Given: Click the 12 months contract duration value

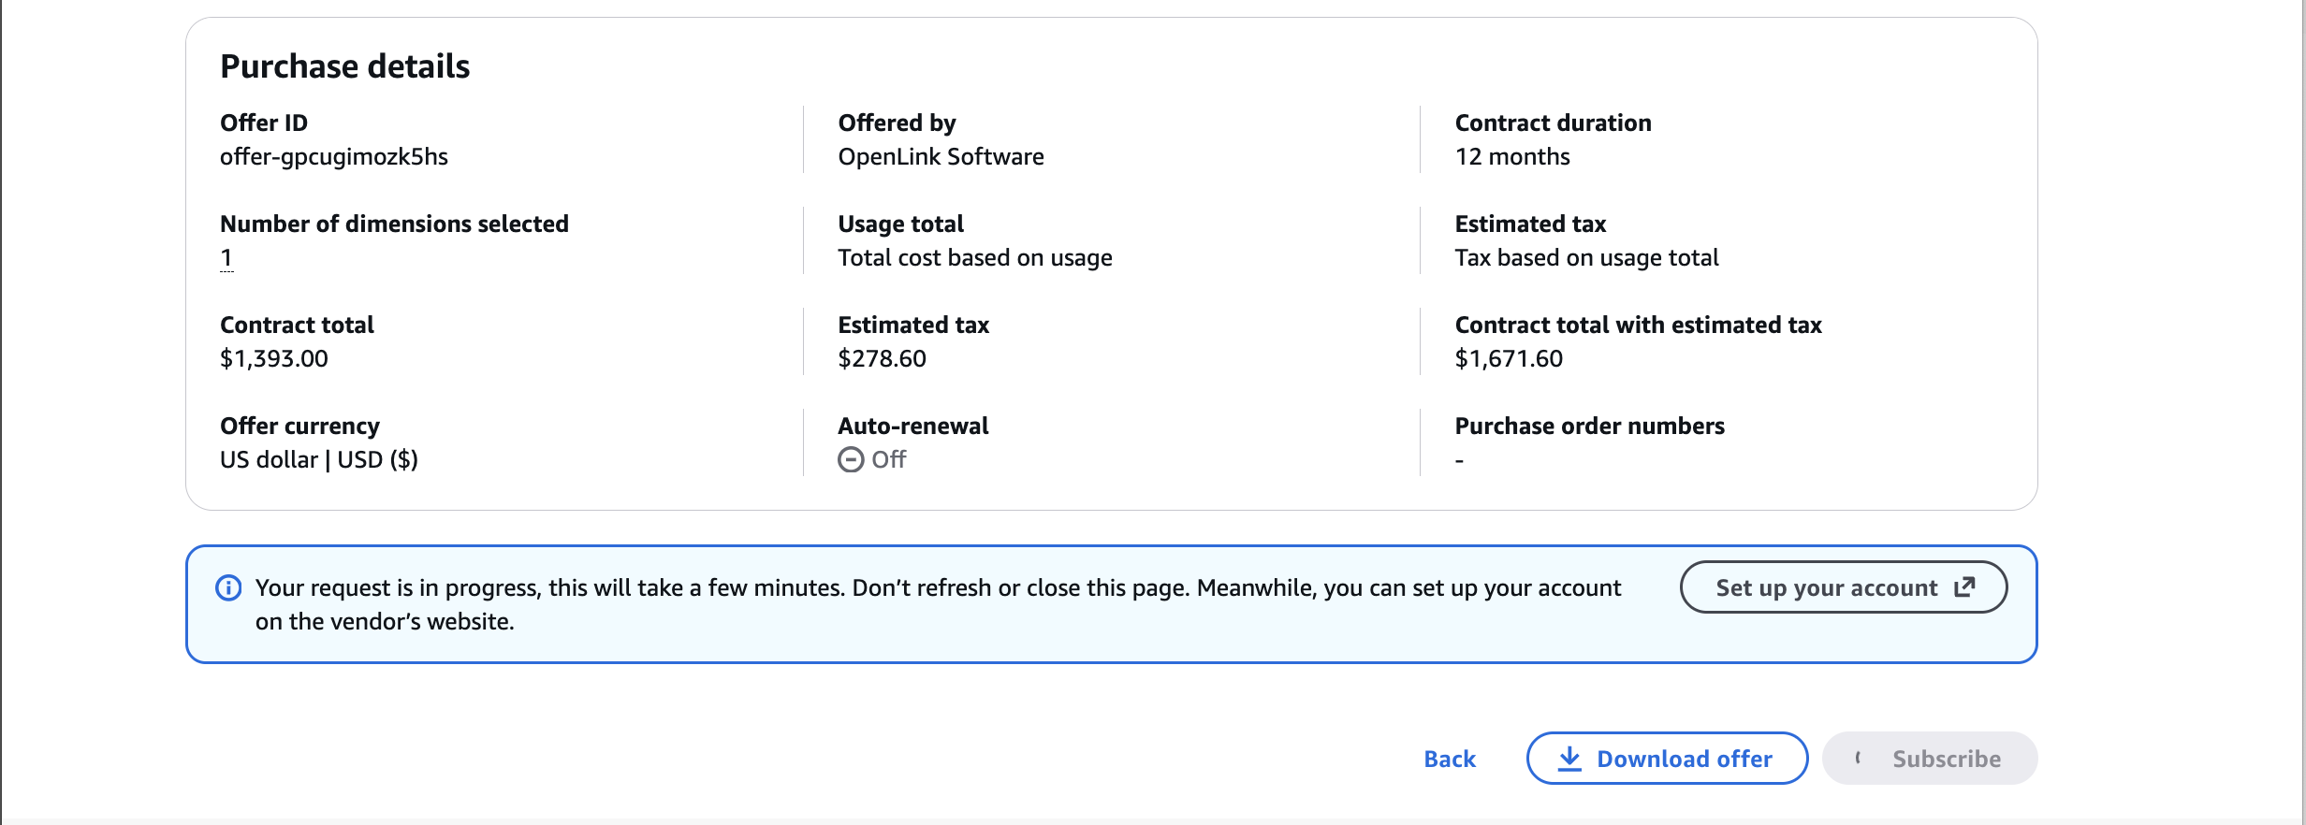Looking at the screenshot, I should click(1512, 156).
